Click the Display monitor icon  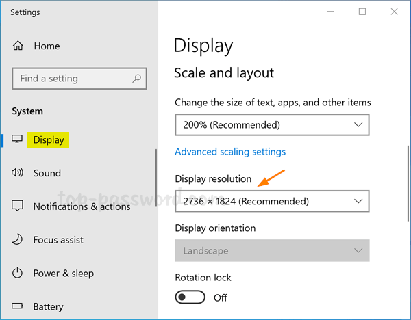tap(18, 140)
